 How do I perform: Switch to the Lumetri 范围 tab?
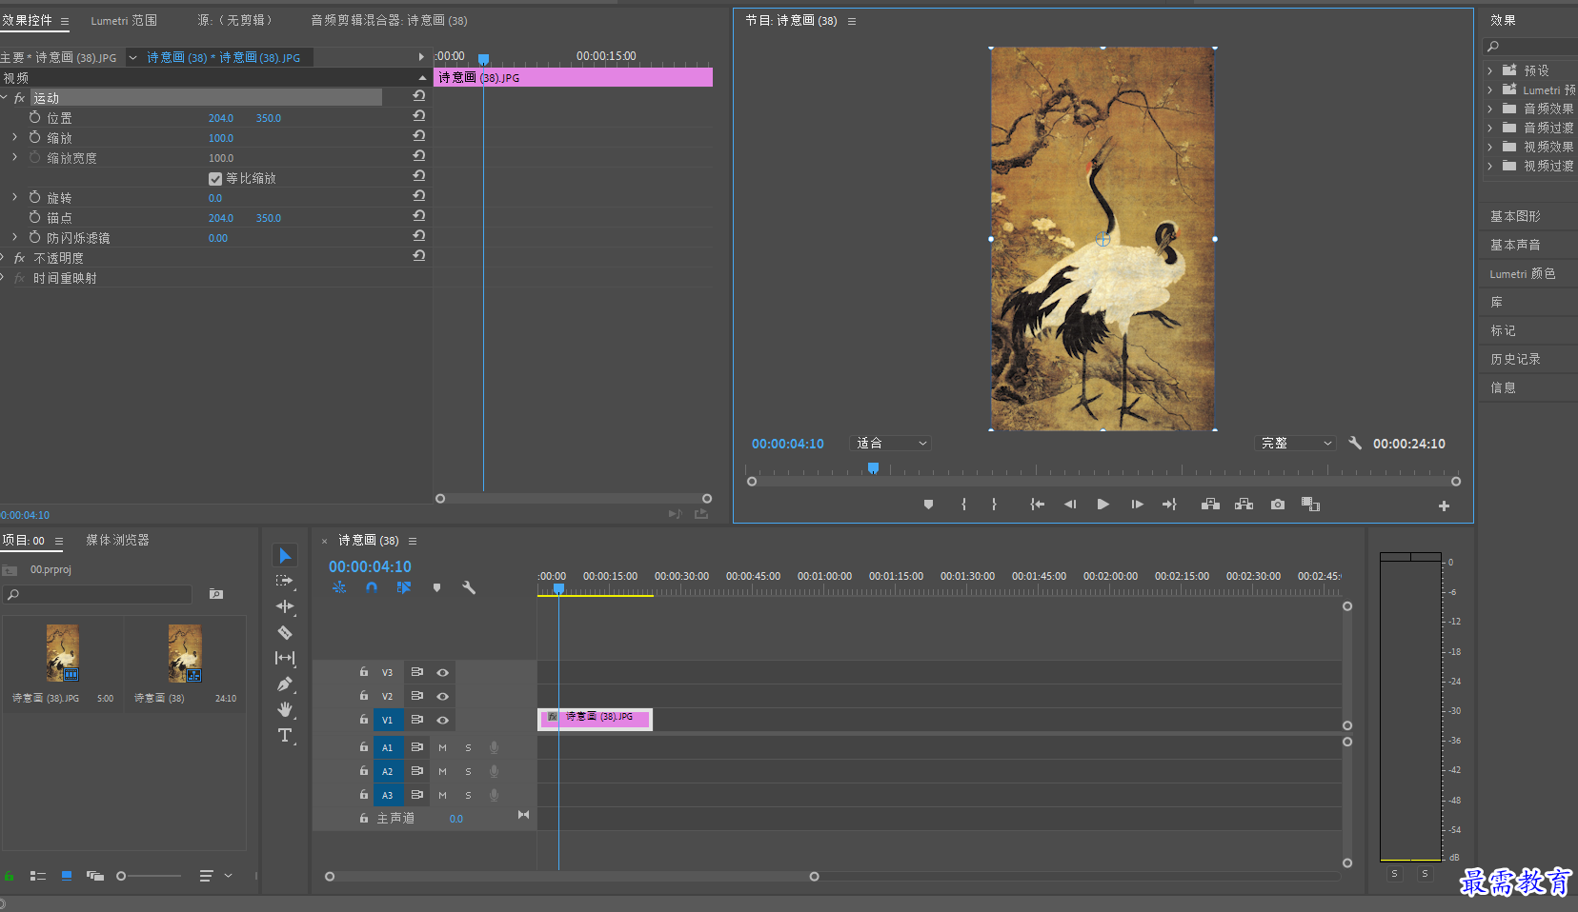124,20
